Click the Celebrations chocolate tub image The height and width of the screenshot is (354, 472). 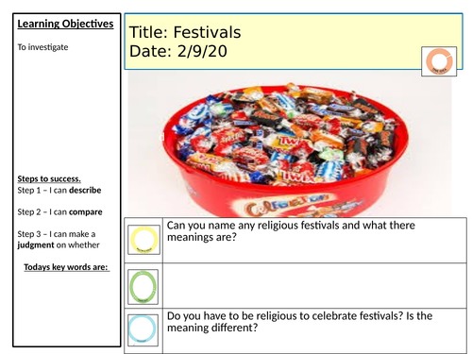[x=290, y=143]
